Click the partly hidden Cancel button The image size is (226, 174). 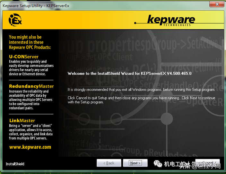pyautogui.click(x=208, y=163)
